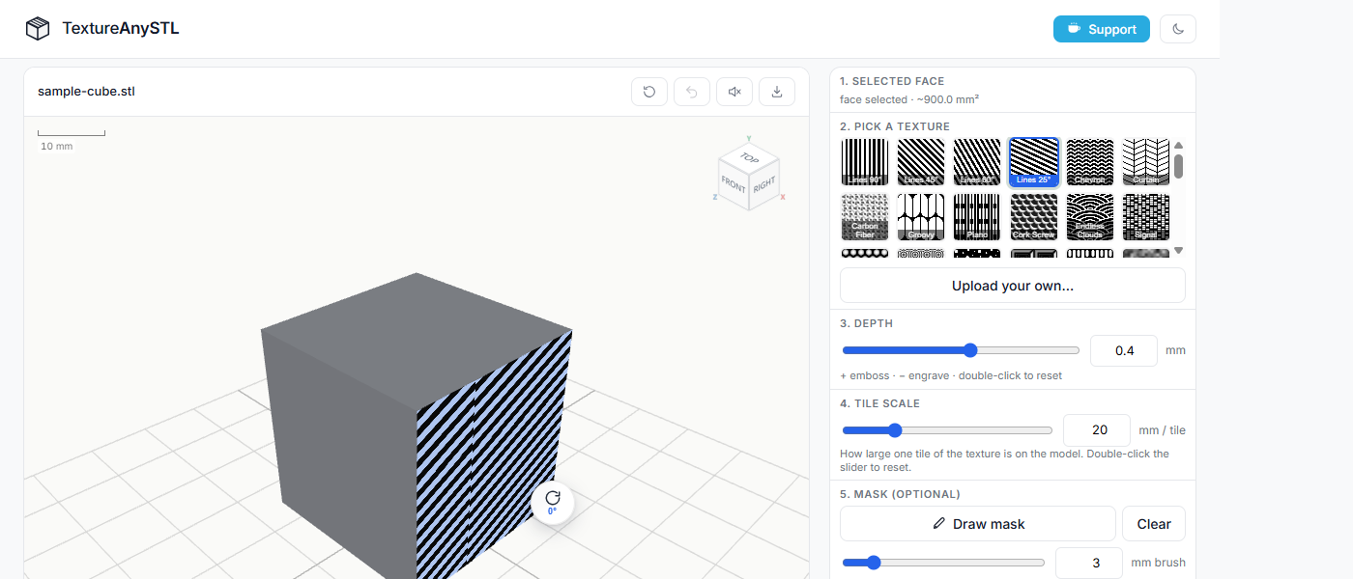
Task: Pick the Lines 25° texture
Action: click(x=1033, y=162)
